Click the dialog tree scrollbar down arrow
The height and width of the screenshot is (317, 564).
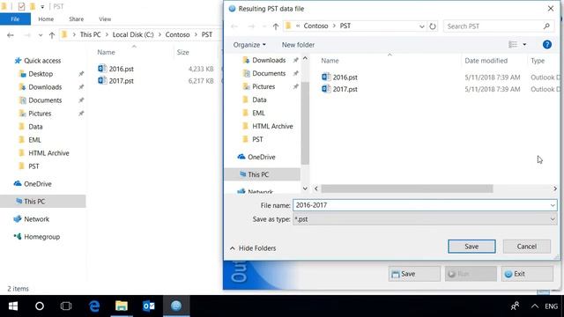tap(305, 188)
